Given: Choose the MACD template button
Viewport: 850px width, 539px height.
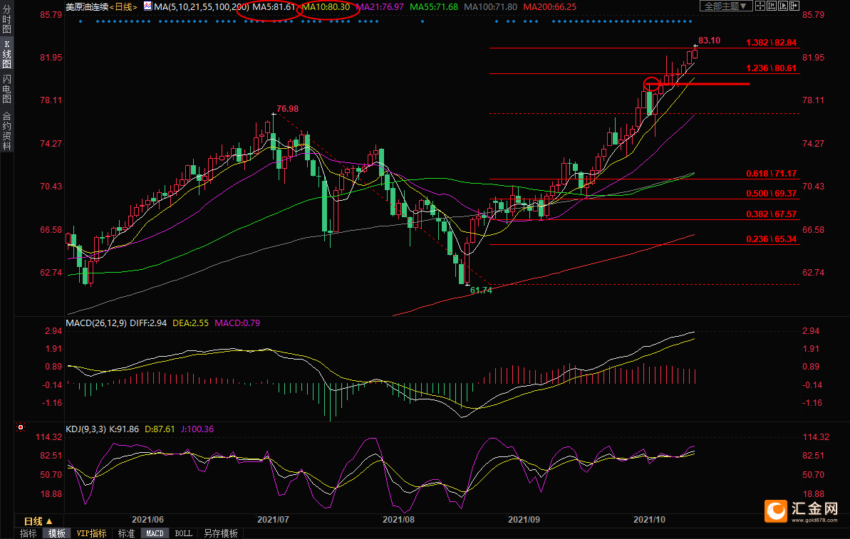Looking at the screenshot, I should point(155,533).
